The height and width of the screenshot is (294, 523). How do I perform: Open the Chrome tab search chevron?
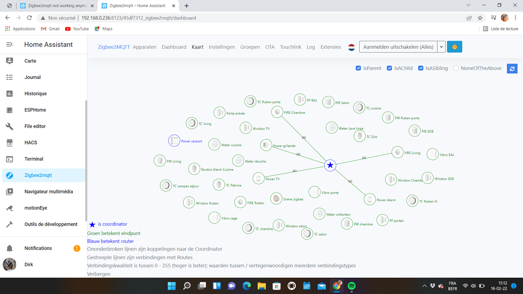point(468,6)
